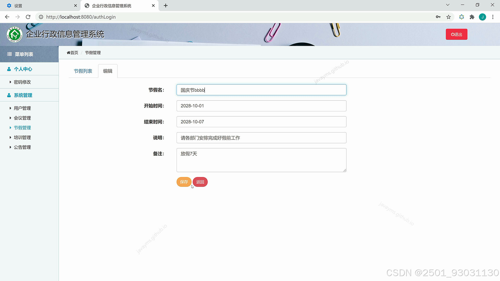The height and width of the screenshot is (281, 500).
Task: Click the site info icon in address bar
Action: (41, 17)
